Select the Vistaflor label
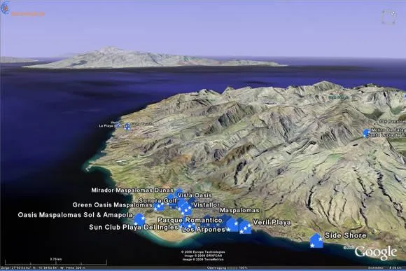 click(206, 204)
